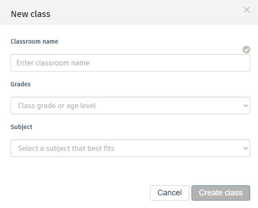Focus the Classroom name input field

pyautogui.click(x=130, y=63)
